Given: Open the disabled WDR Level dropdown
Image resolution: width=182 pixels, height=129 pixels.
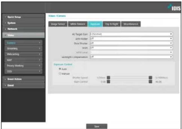Looking at the screenshot, I should (131, 52).
